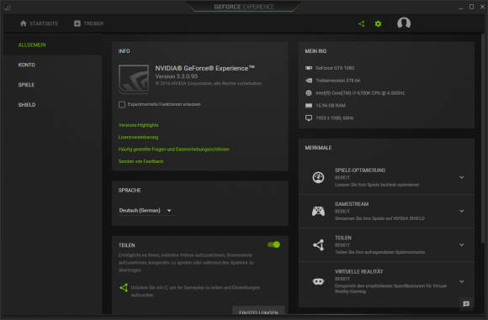Click the Spiele-Optimierung gauge icon
The width and height of the screenshot is (488, 320).
[318, 177]
